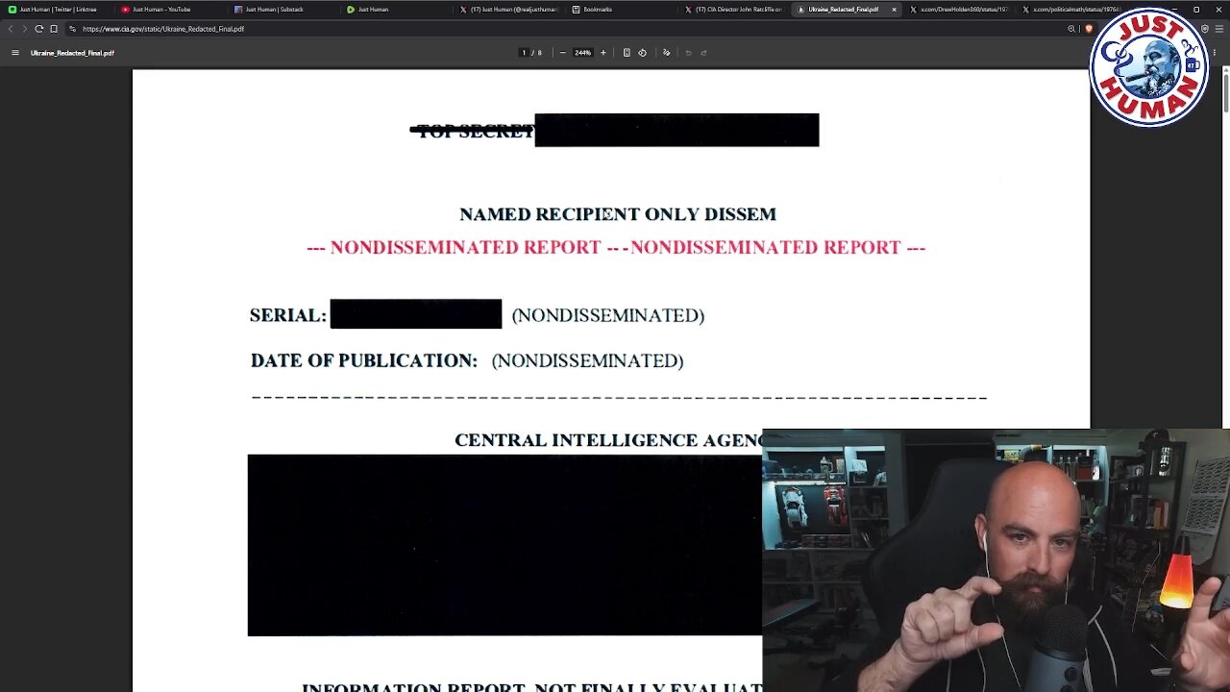1230x692 pixels.
Task: Reload the current page
Action: click(38, 29)
